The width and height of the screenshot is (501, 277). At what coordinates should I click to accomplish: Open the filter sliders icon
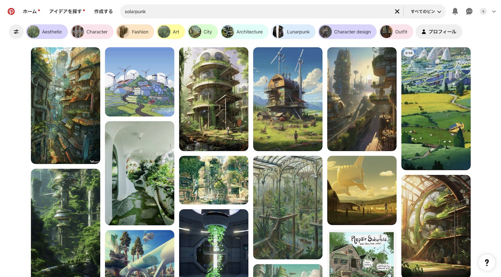pyautogui.click(x=16, y=32)
